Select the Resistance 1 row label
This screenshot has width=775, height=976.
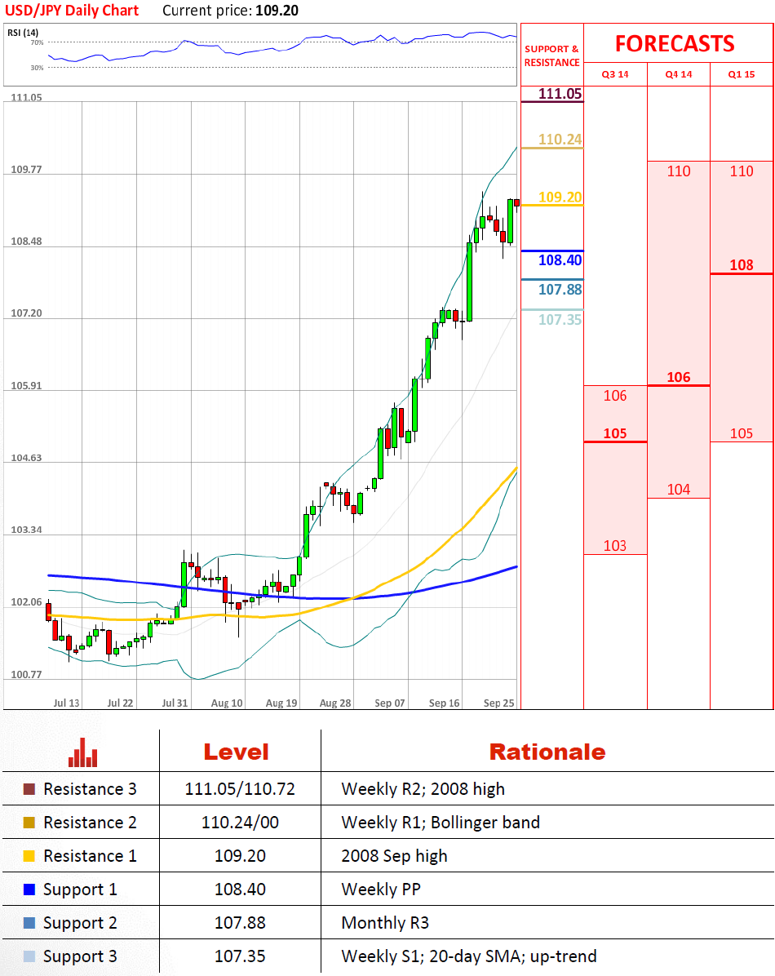[90, 856]
